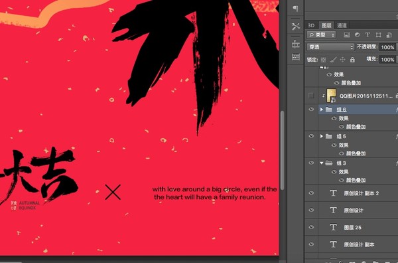The width and height of the screenshot is (398, 263).
Task: Hide the 原创设计 text layer
Action: pos(311,210)
